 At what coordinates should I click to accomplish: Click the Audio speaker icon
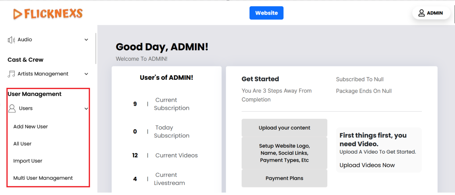pyautogui.click(x=11, y=40)
